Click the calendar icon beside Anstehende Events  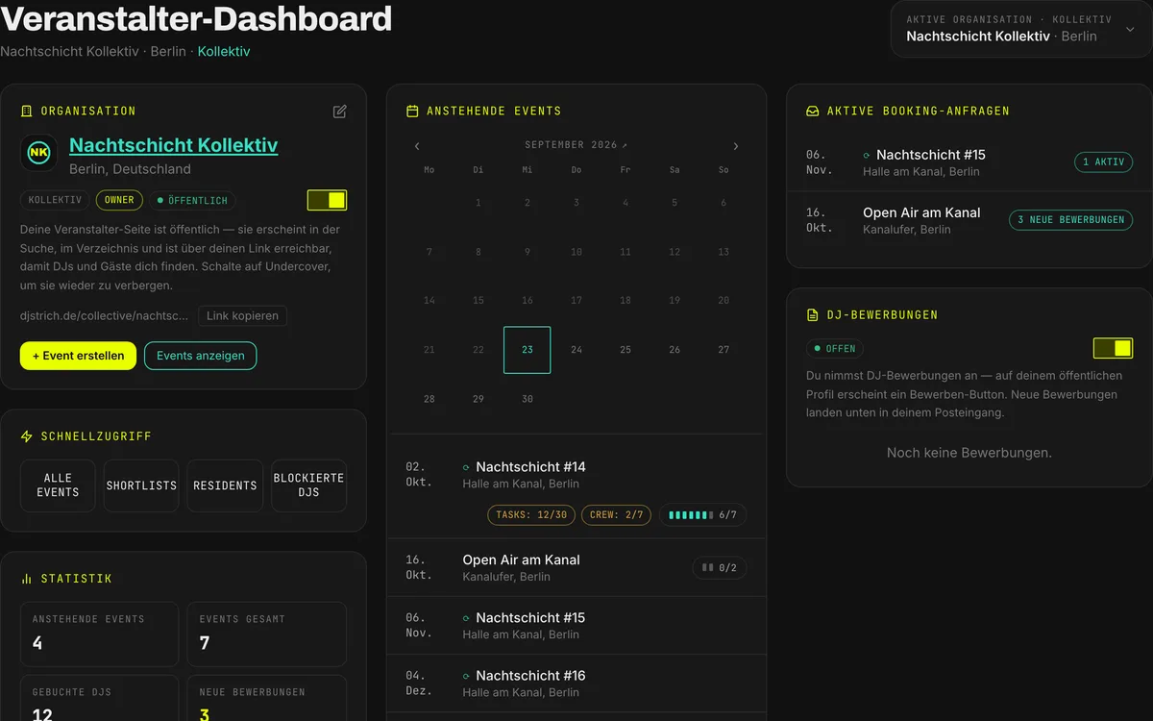(413, 112)
